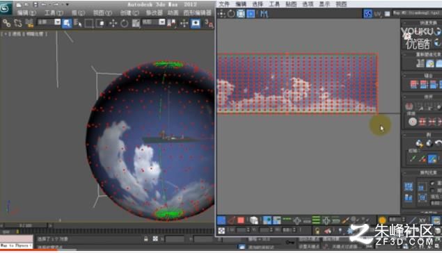Click the rectangular selection region button
442x253 pixels.
tap(89, 24)
